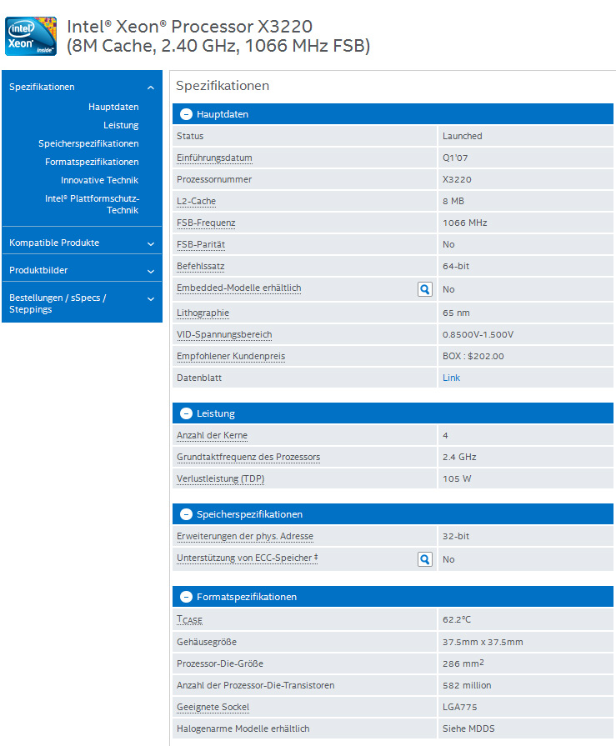
Task: Click the Intel Xeon inside logo
Action: [31, 36]
